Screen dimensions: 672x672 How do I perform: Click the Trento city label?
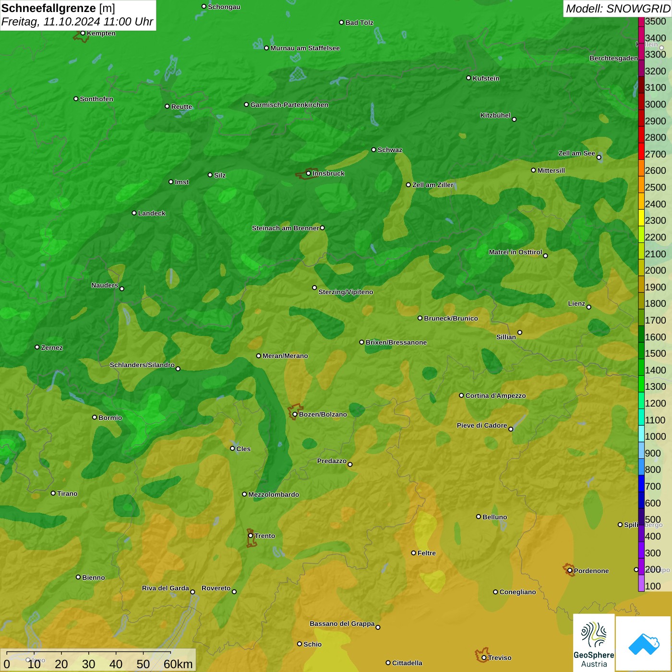point(265,536)
